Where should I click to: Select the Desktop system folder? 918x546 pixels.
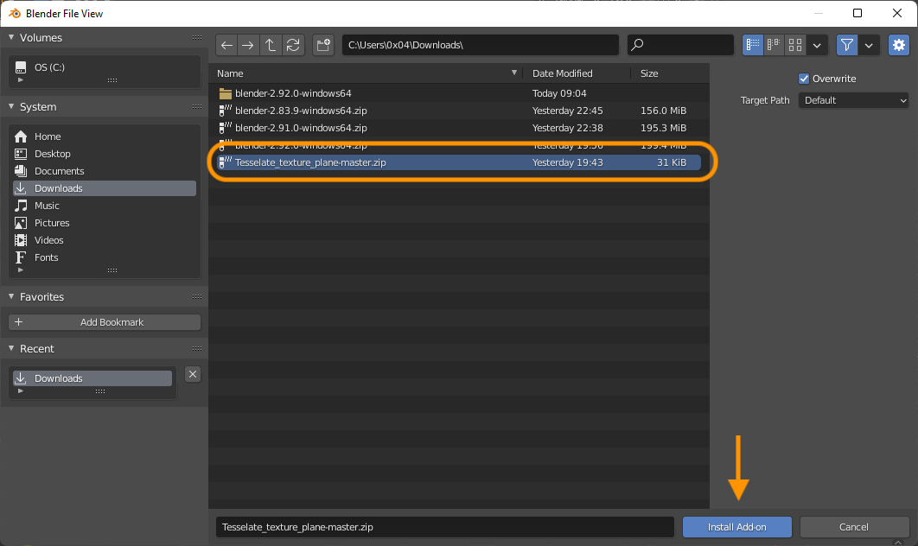[52, 154]
